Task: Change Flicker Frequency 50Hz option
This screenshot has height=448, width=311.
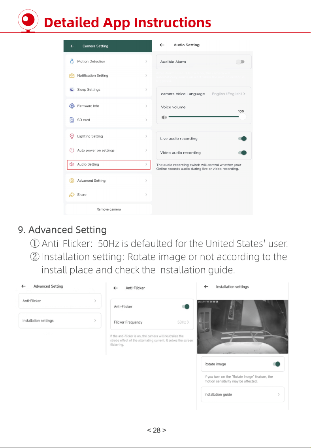Action: (183, 322)
